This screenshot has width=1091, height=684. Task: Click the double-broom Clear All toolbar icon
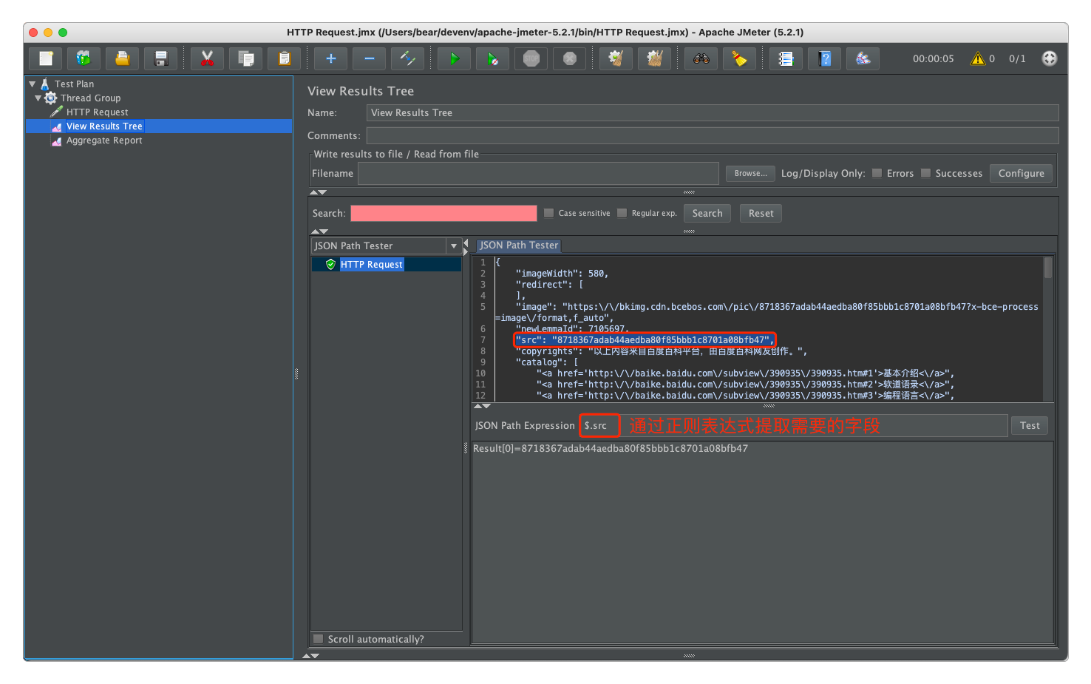655,58
